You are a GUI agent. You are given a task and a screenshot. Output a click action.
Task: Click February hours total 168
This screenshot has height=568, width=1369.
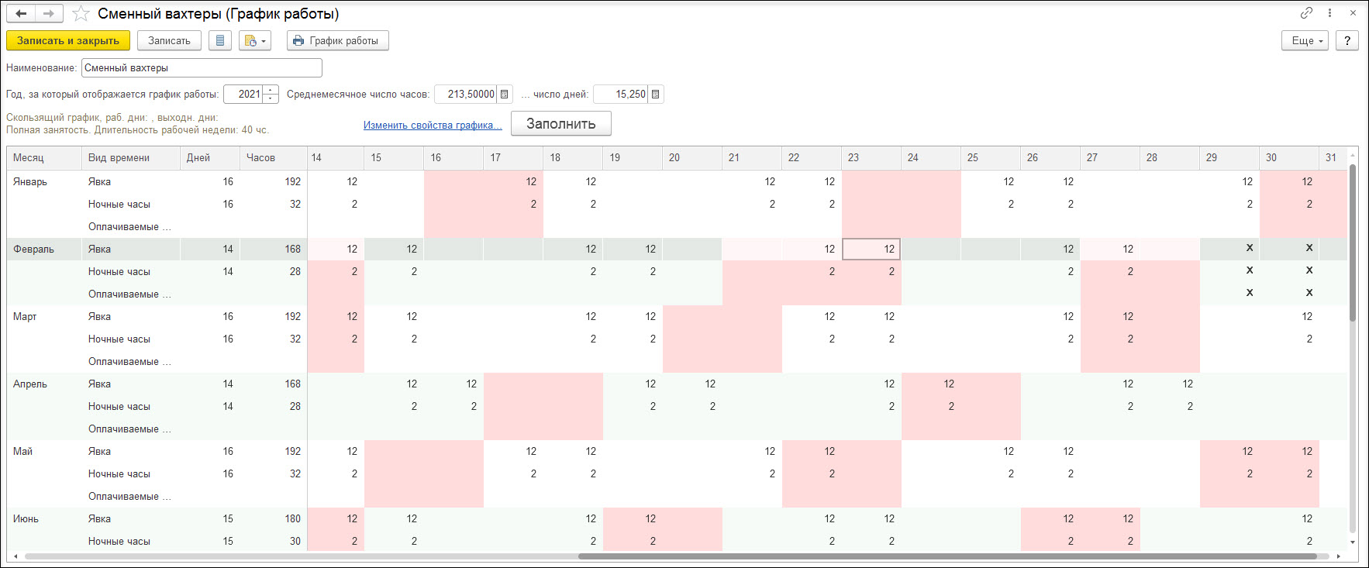pyautogui.click(x=292, y=249)
